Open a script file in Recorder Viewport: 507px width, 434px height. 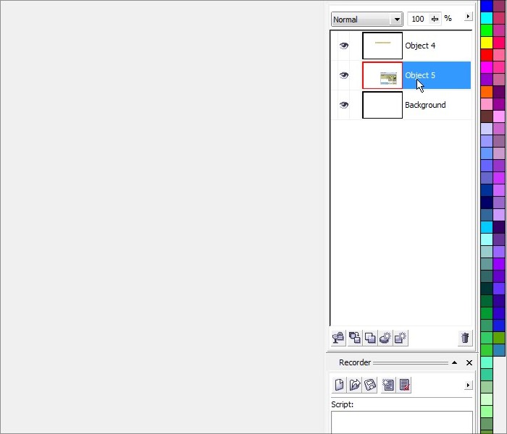click(x=355, y=385)
